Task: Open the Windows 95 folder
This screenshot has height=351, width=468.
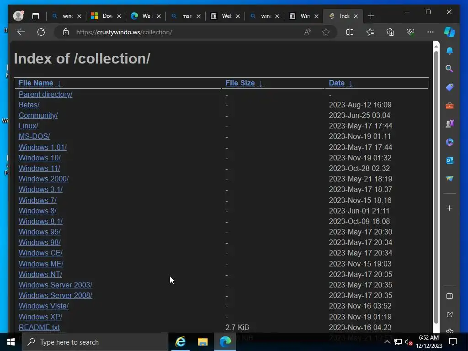Action: 40,232
